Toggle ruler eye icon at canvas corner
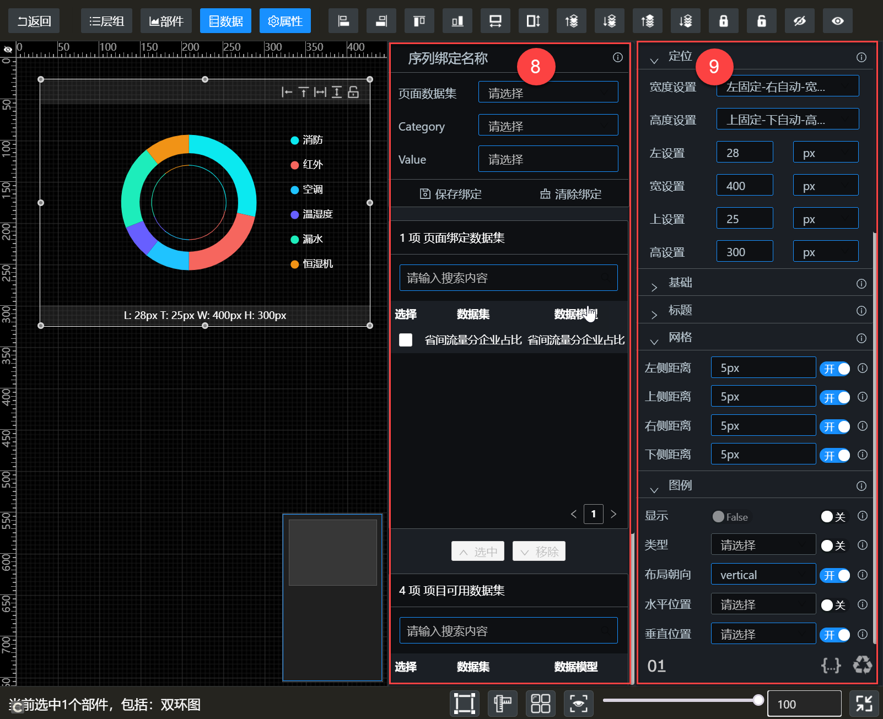Image resolution: width=883 pixels, height=719 pixels. click(8, 50)
